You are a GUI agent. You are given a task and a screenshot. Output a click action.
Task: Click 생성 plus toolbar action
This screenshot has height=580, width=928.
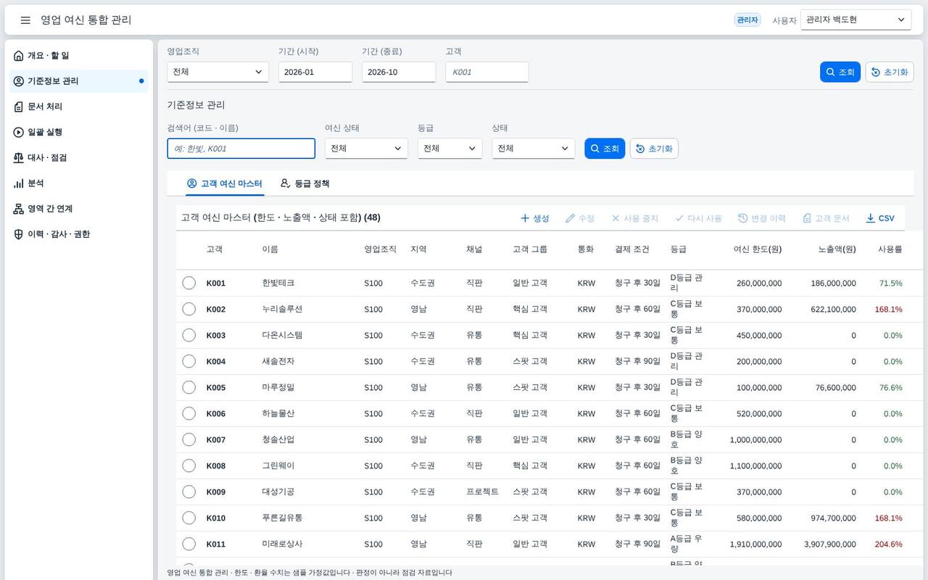pos(535,218)
